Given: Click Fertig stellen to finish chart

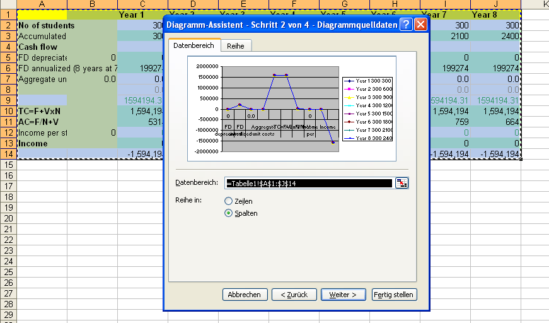Looking at the screenshot, I should point(393,295).
